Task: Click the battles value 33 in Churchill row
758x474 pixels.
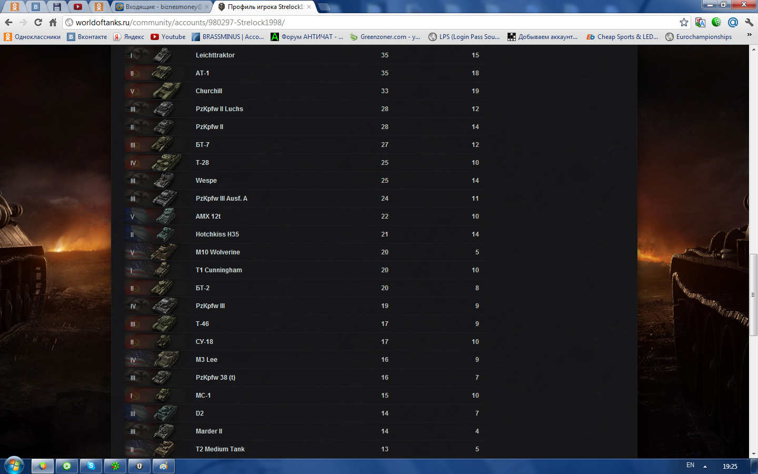Action: 385,91
